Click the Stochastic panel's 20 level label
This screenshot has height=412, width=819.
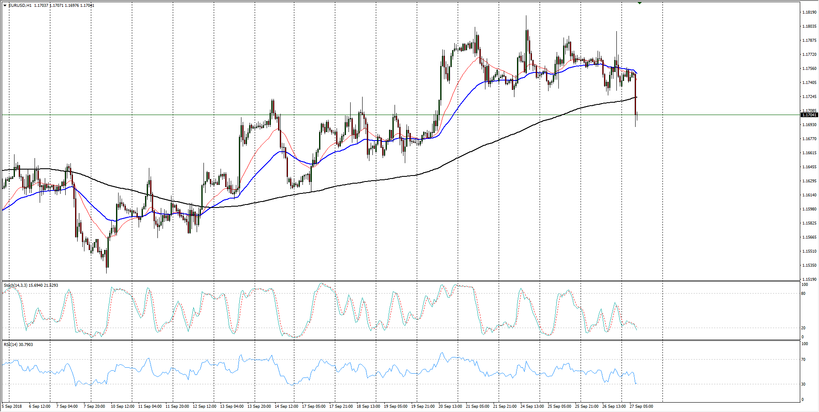pos(804,328)
